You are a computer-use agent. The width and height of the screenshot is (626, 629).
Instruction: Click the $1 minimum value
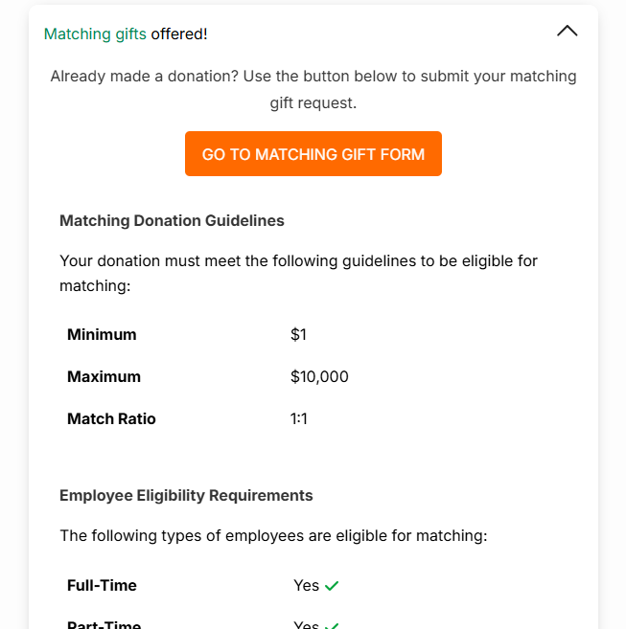click(x=298, y=334)
